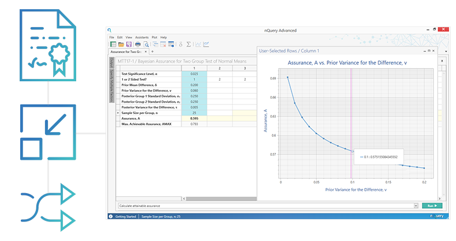Select the 1 or 2 Sided Test column 1 cell
The width and height of the screenshot is (456, 241).
click(195, 79)
